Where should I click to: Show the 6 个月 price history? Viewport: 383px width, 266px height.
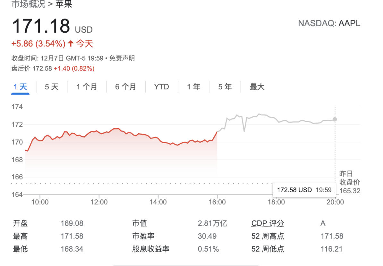tap(126, 87)
